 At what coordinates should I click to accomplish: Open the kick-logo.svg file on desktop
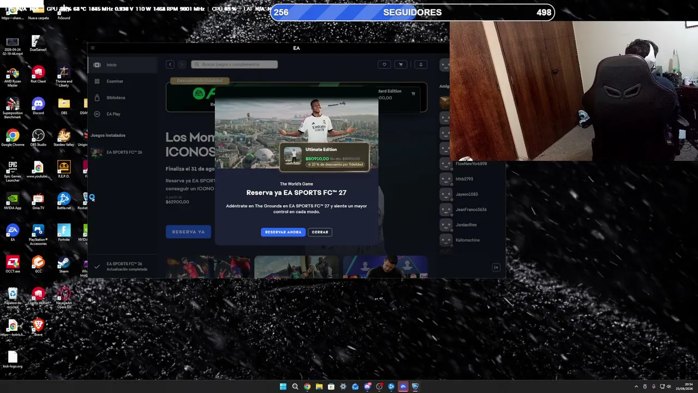[13, 360]
